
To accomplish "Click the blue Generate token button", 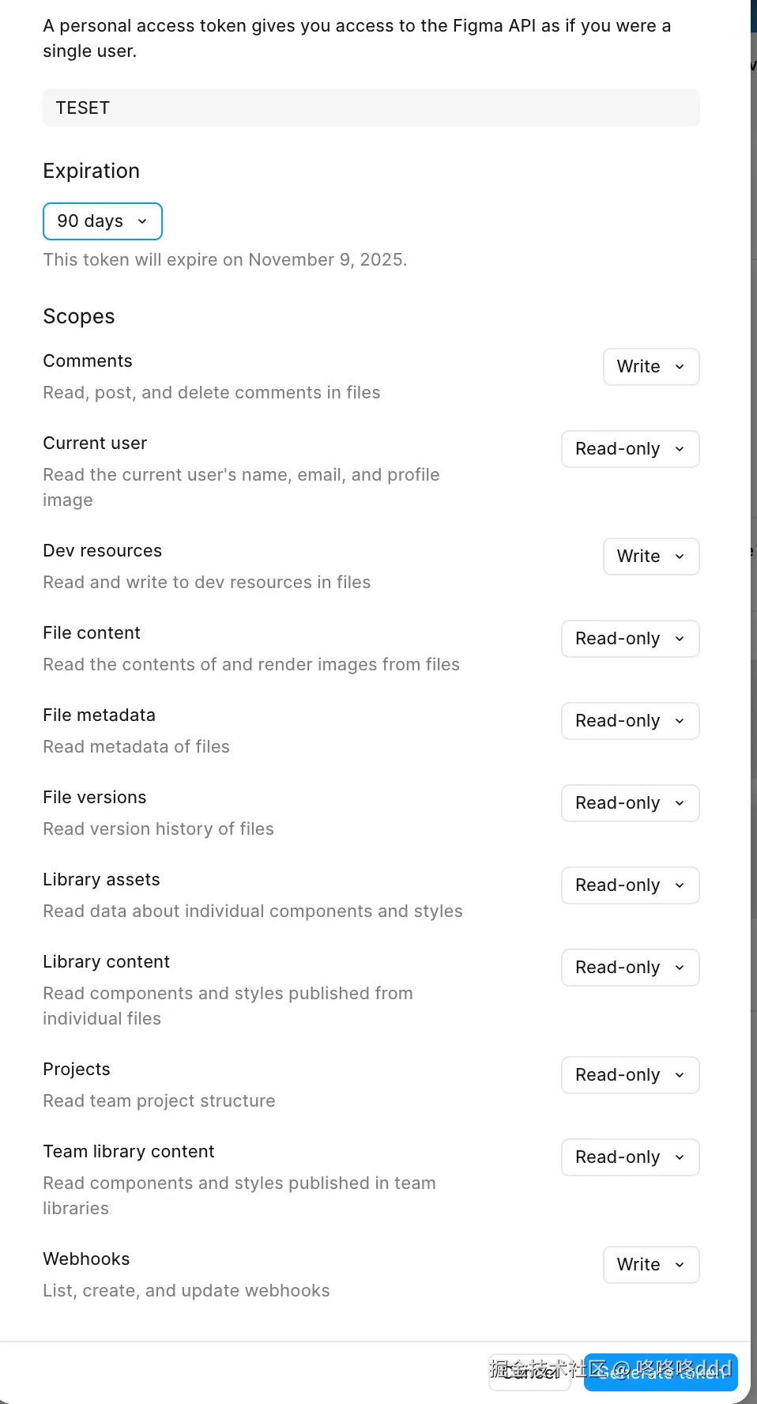I will tap(661, 1372).
